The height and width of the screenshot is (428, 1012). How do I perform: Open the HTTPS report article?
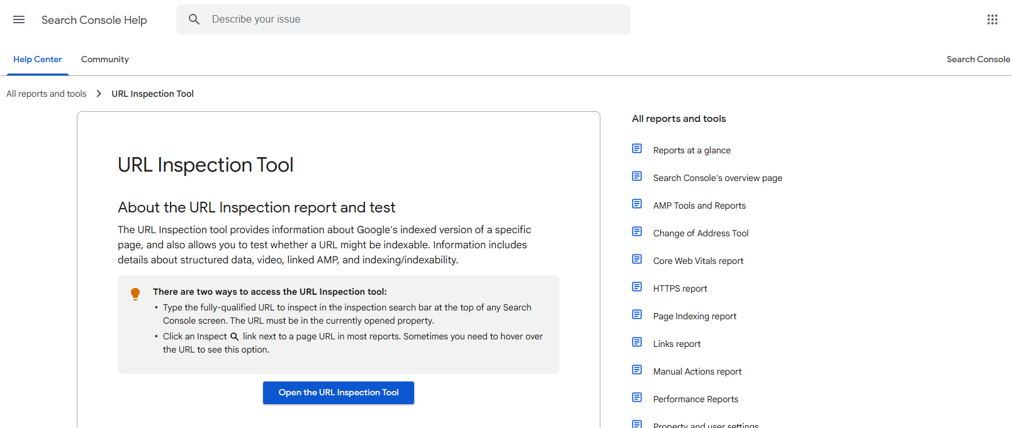[680, 288]
